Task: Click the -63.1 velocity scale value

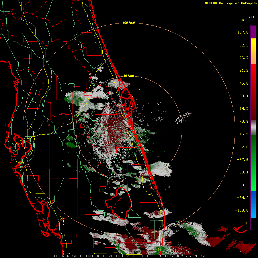Action: (243, 172)
